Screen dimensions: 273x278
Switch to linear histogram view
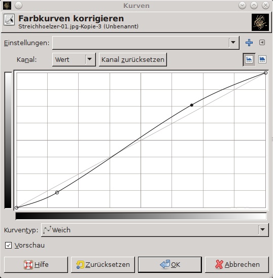(249, 59)
